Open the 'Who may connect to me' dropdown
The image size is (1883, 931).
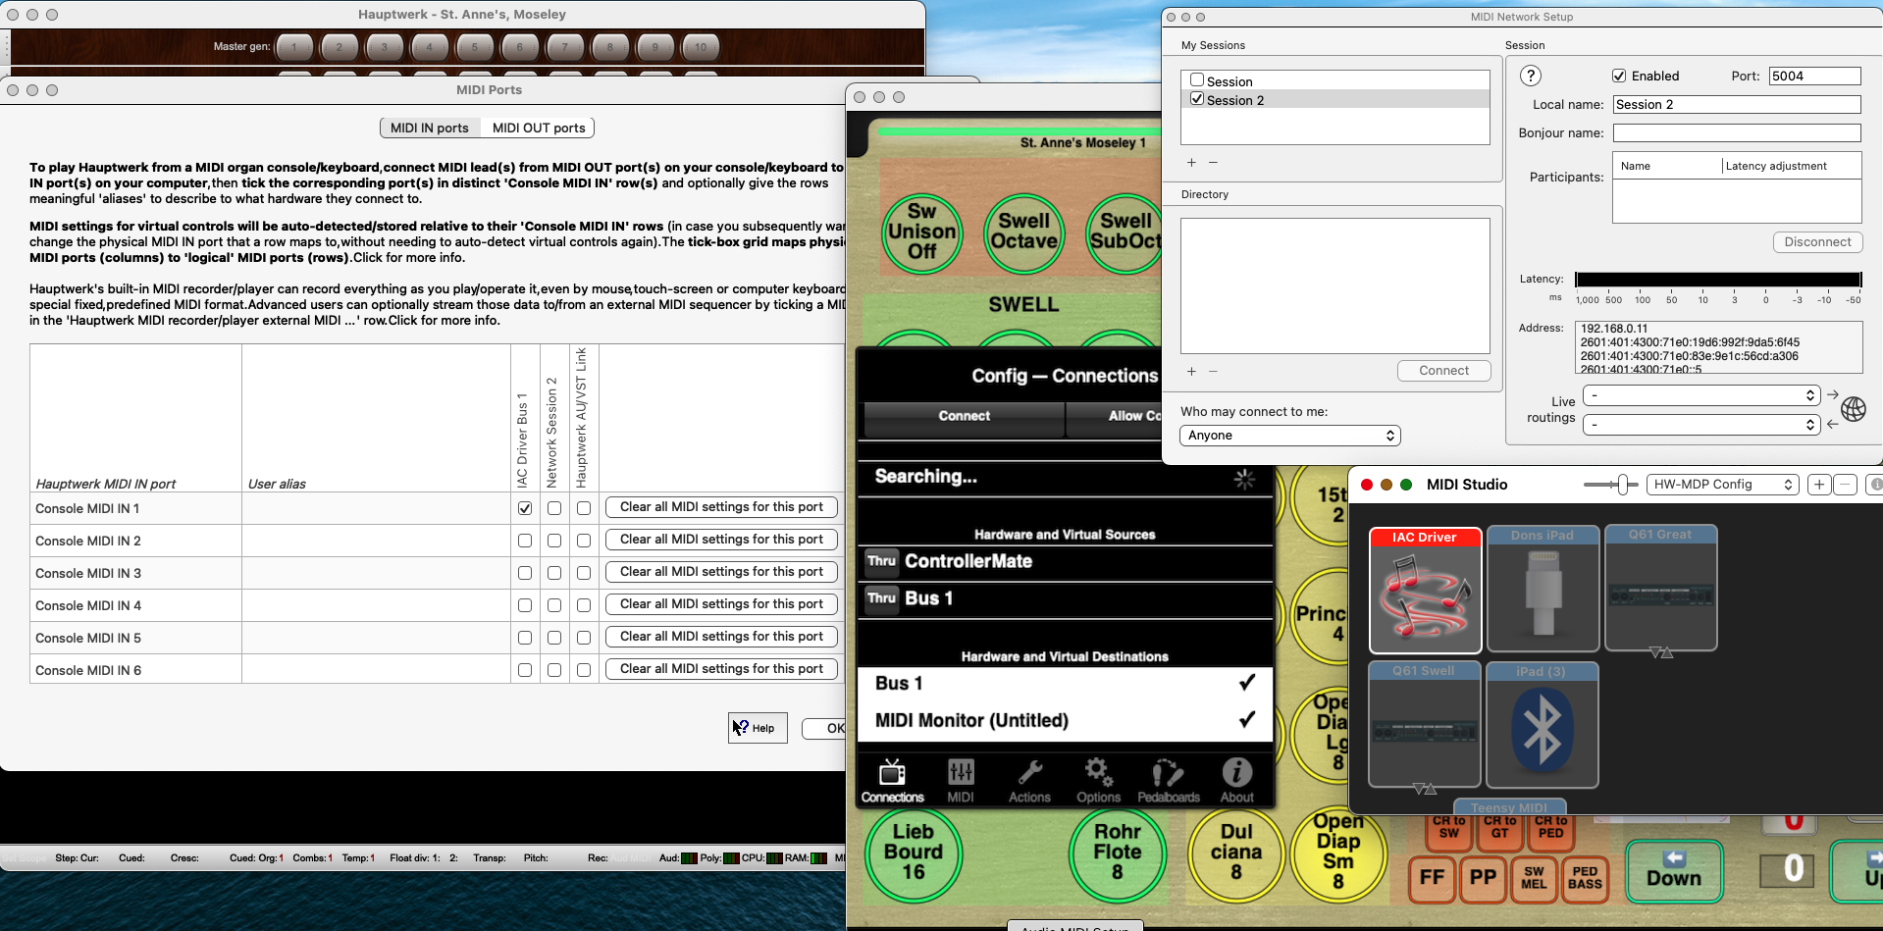[1290, 436]
